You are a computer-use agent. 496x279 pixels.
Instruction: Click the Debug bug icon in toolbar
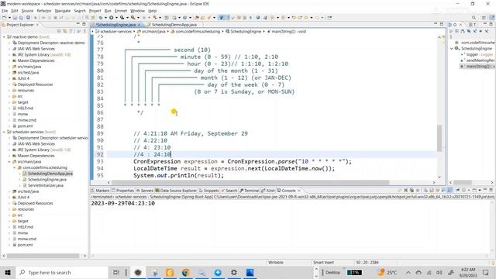(101, 18)
